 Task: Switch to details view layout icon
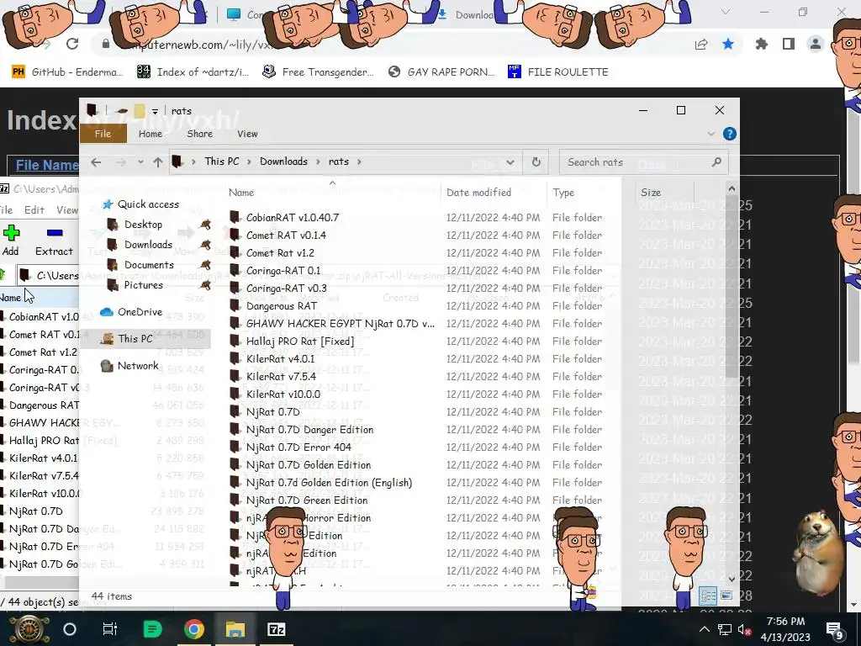[x=708, y=596]
